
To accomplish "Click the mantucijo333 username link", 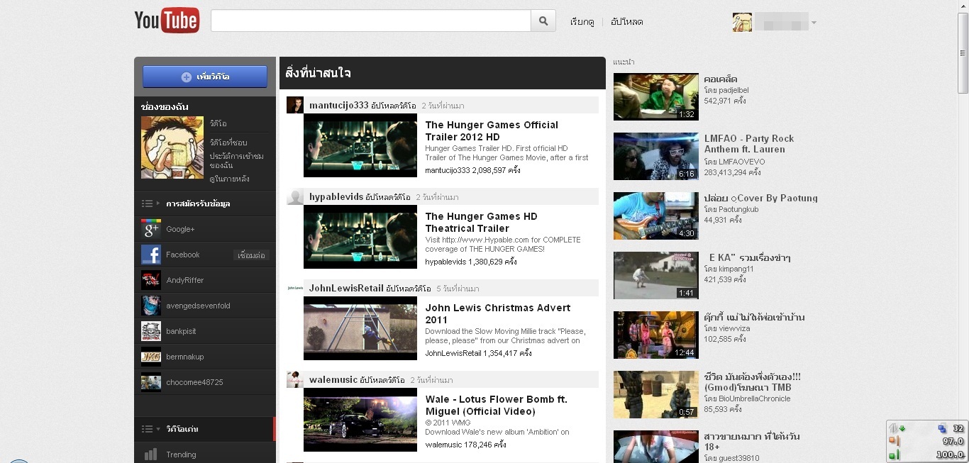I will tap(338, 105).
